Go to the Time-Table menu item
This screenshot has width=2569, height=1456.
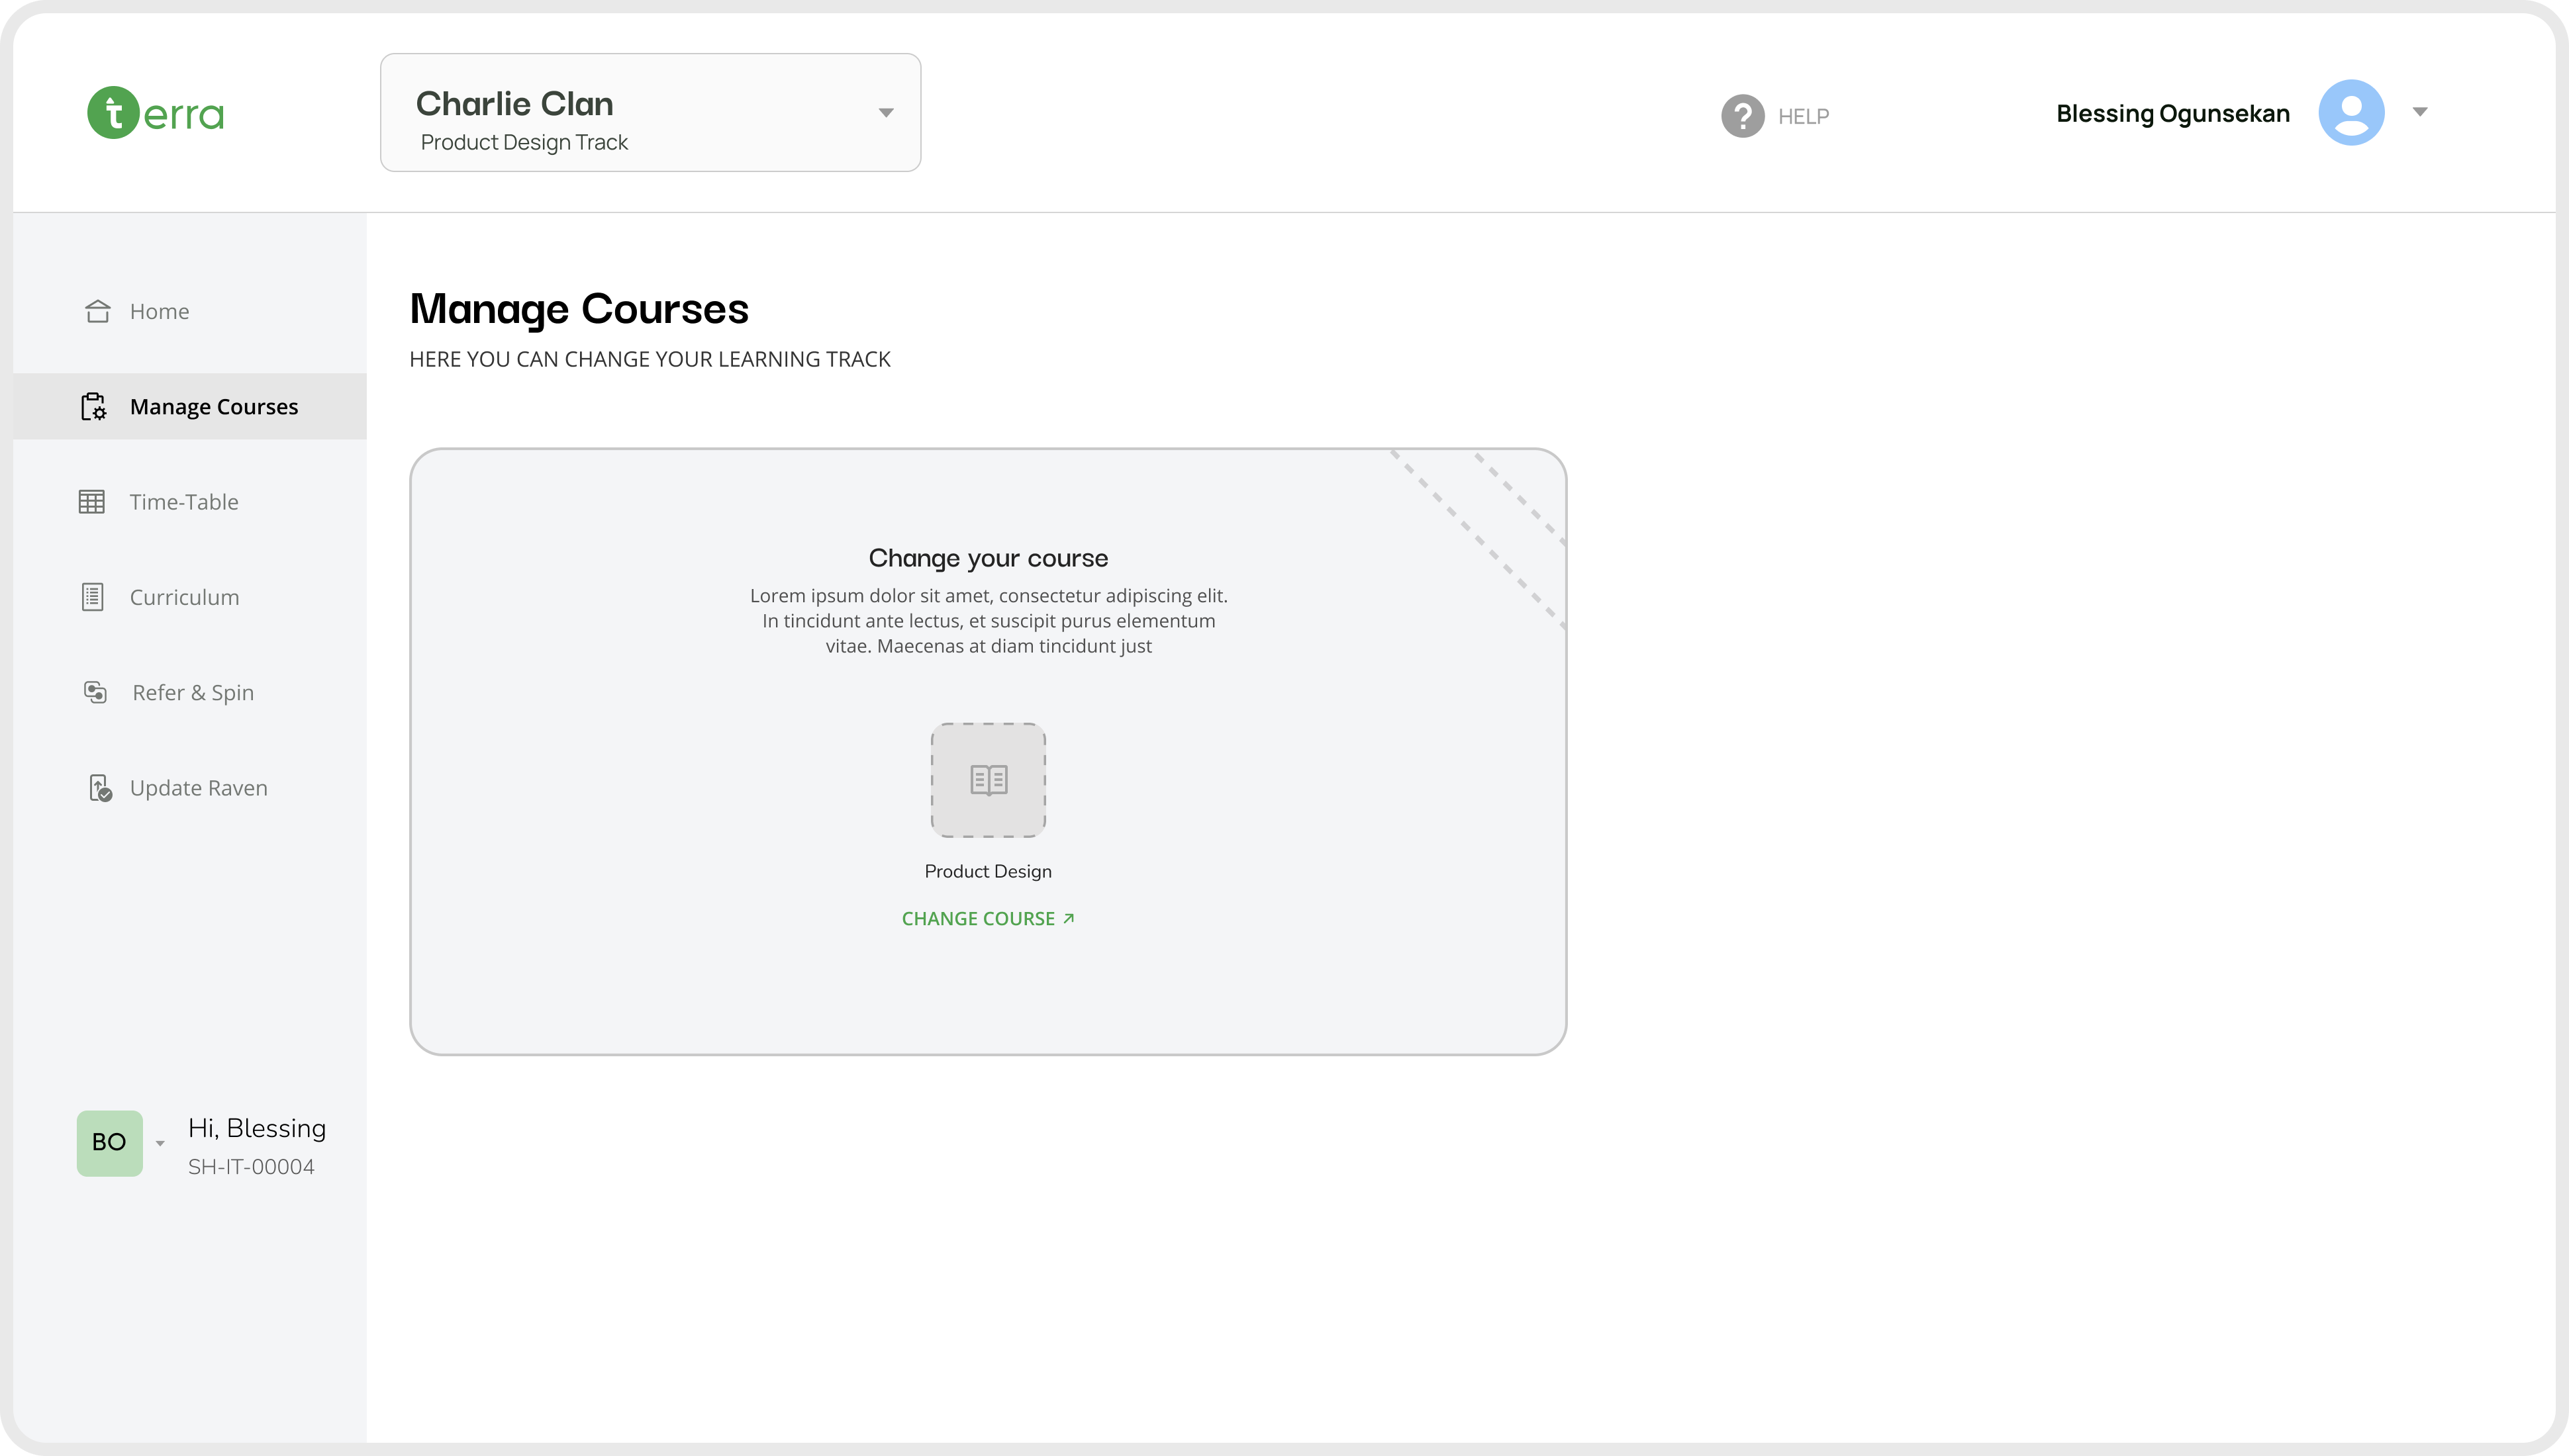[x=184, y=502]
